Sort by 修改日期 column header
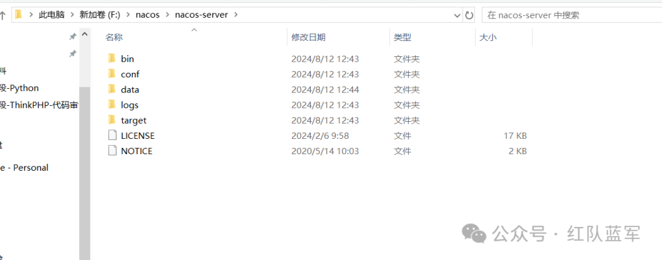 pyautogui.click(x=308, y=37)
